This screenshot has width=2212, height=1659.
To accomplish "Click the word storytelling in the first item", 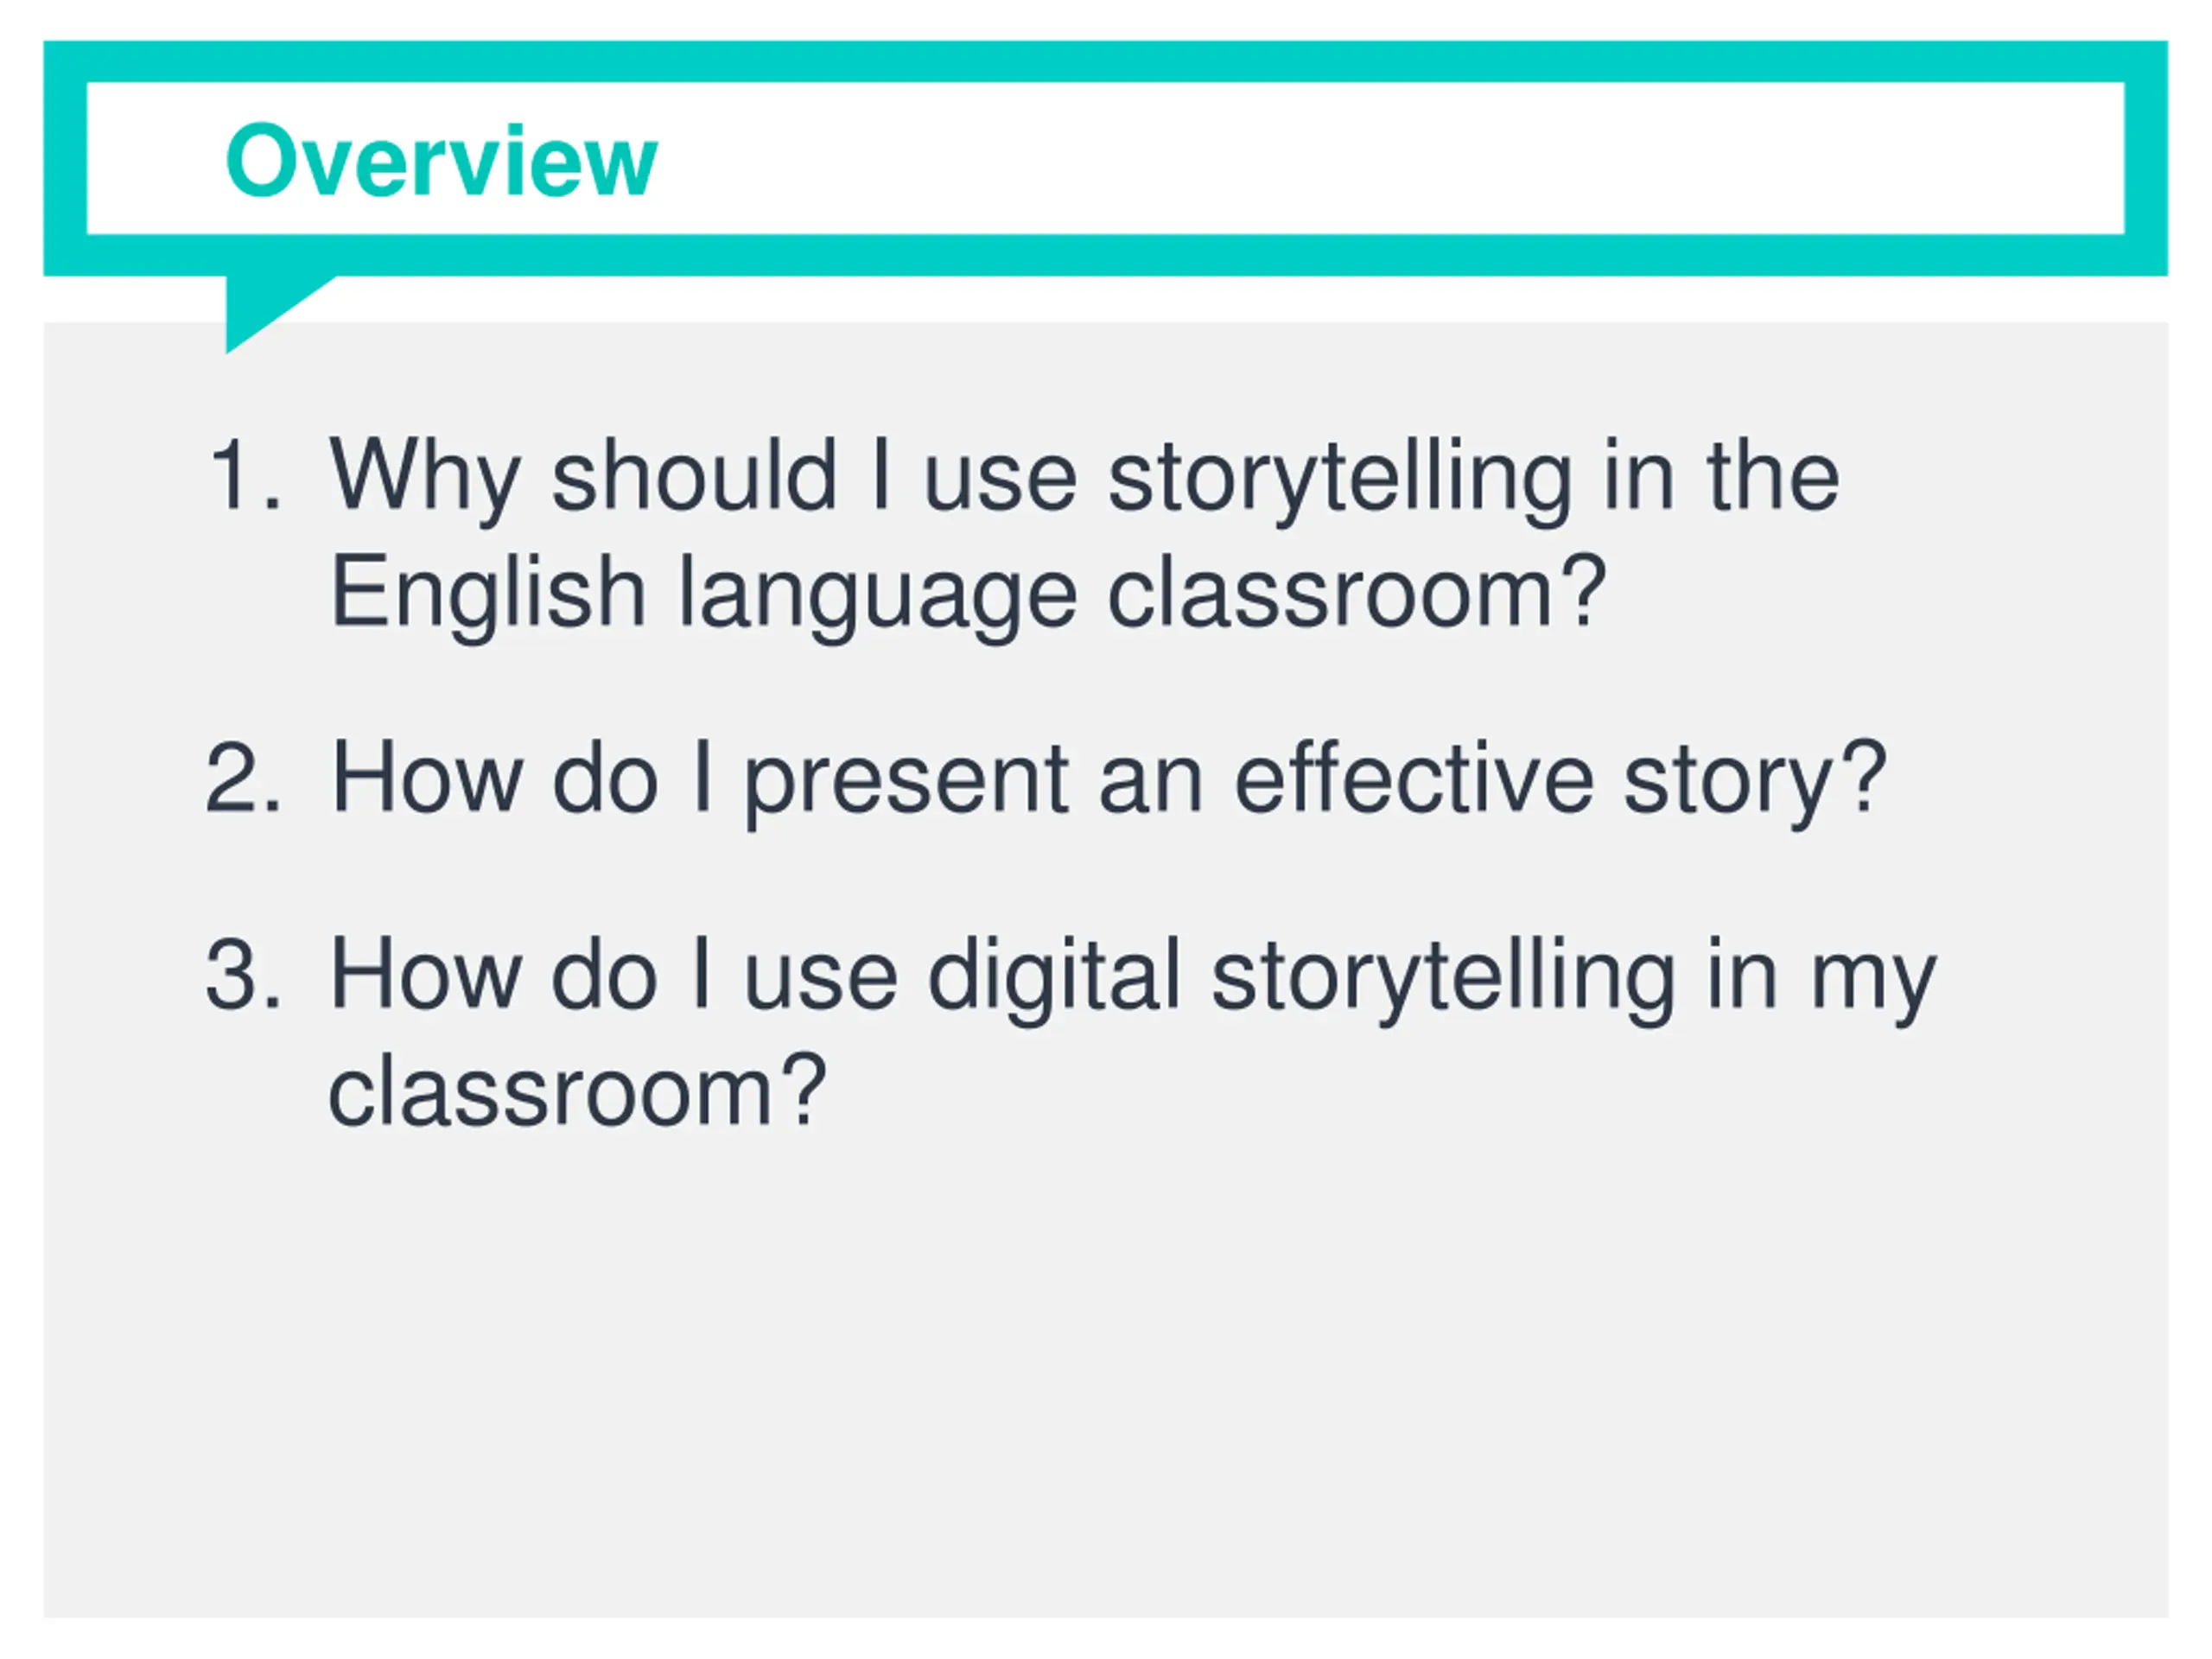I will 1340,481.
